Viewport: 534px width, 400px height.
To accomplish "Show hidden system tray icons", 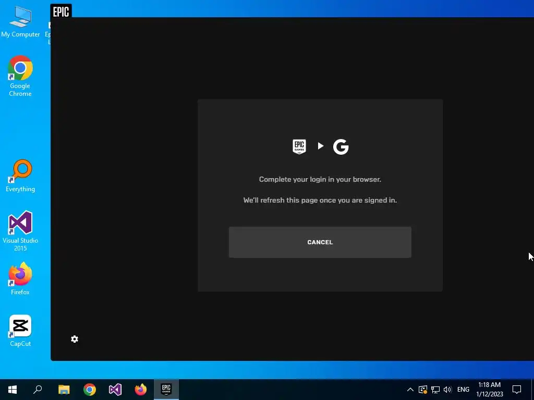I will pos(410,390).
